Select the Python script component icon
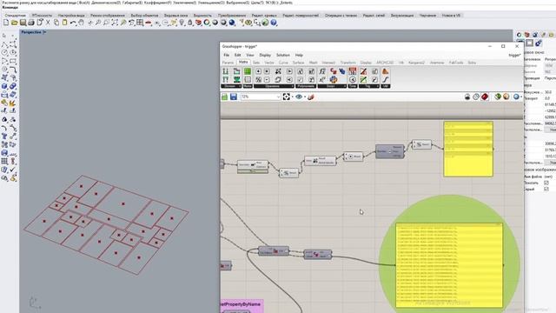Image resolution: width=556 pixels, height=313 pixels. [334, 79]
